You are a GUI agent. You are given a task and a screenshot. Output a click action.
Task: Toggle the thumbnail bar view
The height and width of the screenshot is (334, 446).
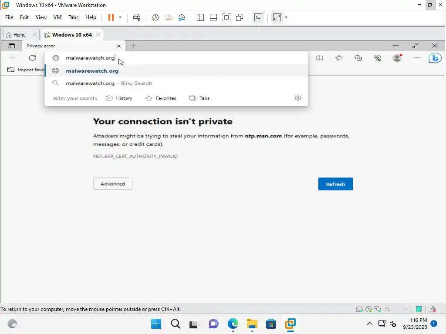pos(213,17)
